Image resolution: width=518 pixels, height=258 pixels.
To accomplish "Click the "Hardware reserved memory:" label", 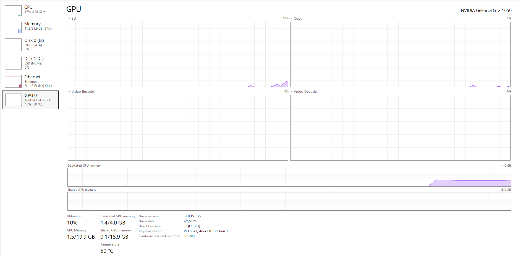I will pyautogui.click(x=159, y=236).
